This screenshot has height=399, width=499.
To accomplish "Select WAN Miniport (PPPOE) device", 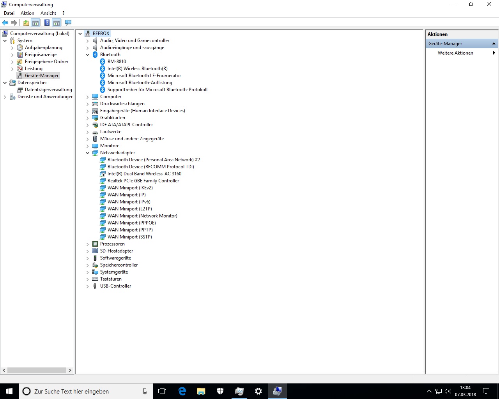I will coord(132,223).
